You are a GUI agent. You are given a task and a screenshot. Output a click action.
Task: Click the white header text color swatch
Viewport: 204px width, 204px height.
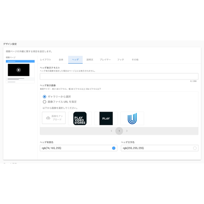(195, 148)
